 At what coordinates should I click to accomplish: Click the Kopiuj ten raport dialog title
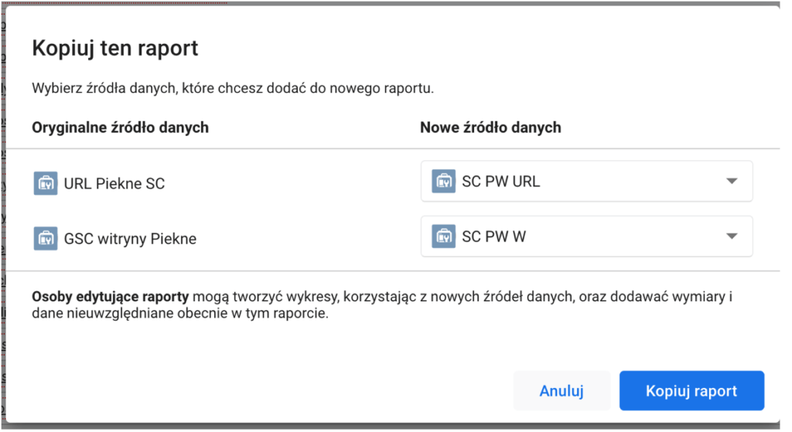114,49
